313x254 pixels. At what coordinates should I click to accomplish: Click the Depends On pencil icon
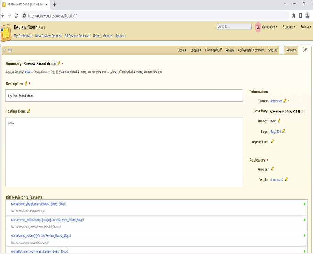(272, 141)
